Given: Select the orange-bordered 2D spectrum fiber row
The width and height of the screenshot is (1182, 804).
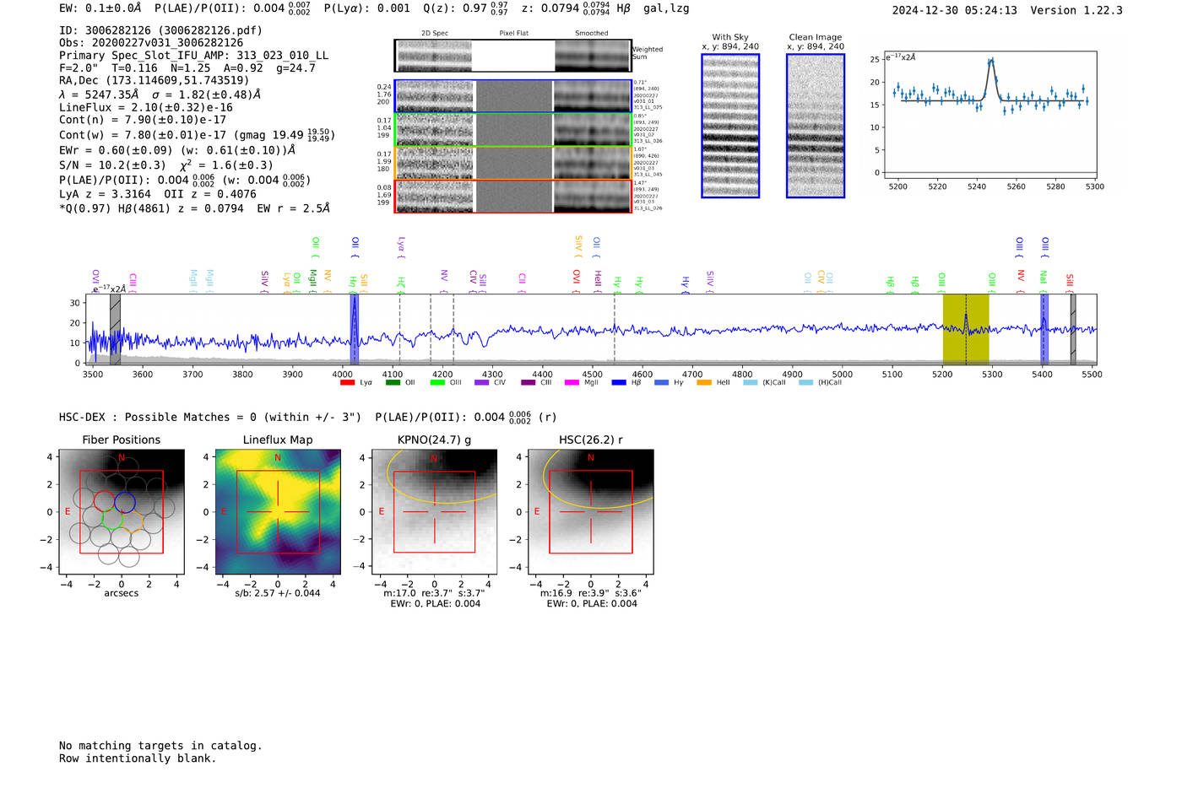Looking at the screenshot, I should point(512,163).
